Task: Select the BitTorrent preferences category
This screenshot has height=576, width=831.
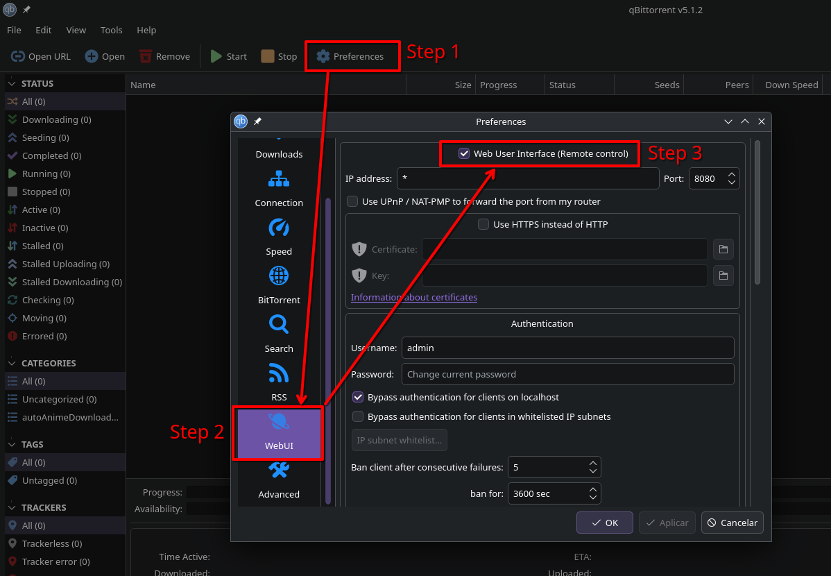Action: 279,285
